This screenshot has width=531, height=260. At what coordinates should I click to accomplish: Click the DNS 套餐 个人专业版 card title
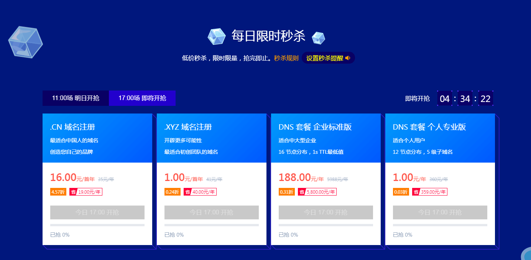(x=429, y=127)
